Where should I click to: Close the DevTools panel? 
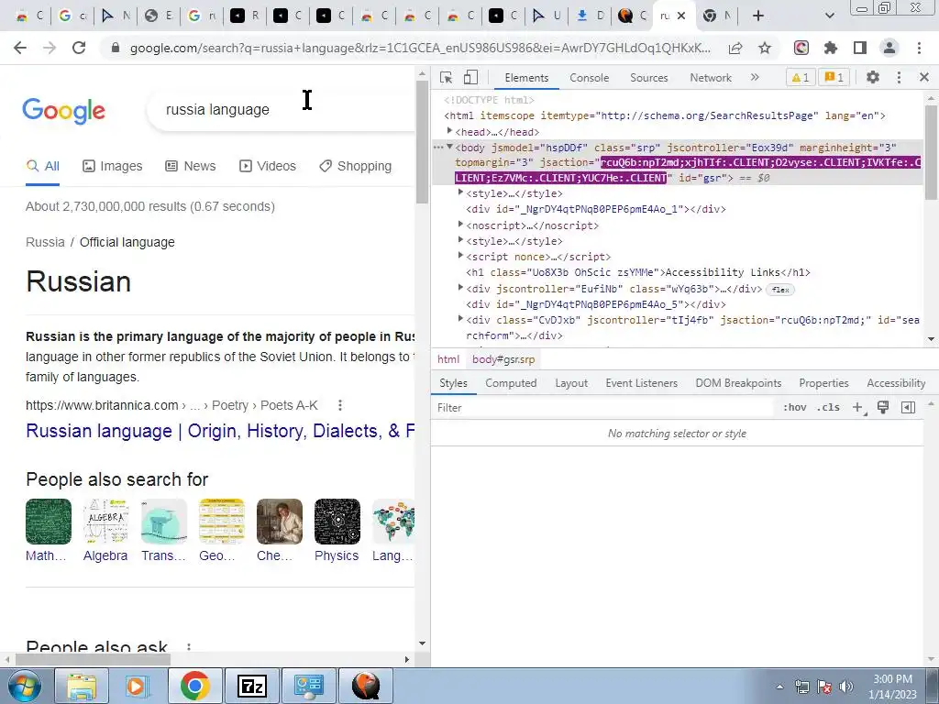pos(924,77)
